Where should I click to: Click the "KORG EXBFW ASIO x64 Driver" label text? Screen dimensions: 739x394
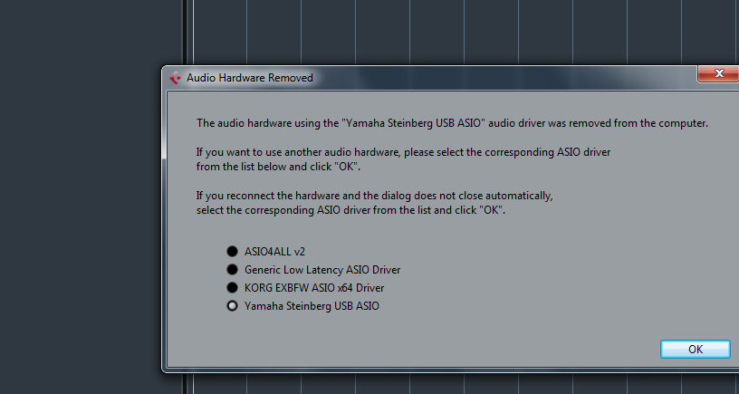click(314, 288)
